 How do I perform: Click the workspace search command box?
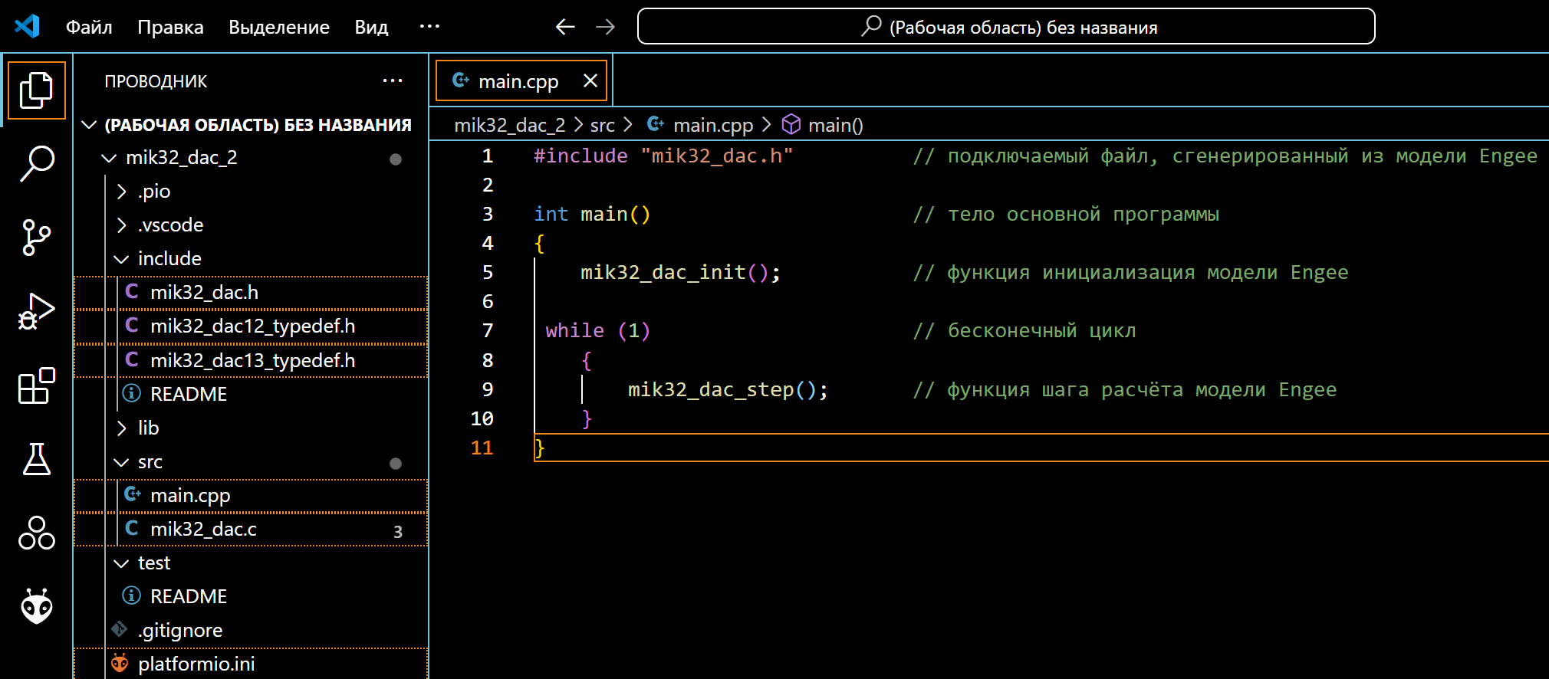tap(1005, 27)
